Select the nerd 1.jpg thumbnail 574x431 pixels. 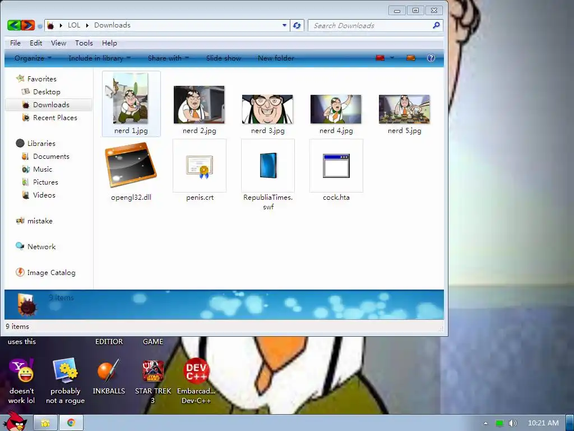[131, 98]
